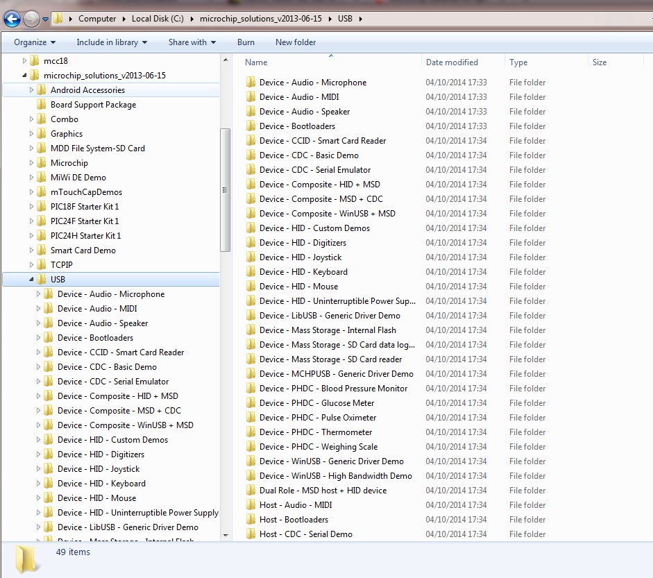Select Device - Audio - Microphone icon in file list

point(251,83)
